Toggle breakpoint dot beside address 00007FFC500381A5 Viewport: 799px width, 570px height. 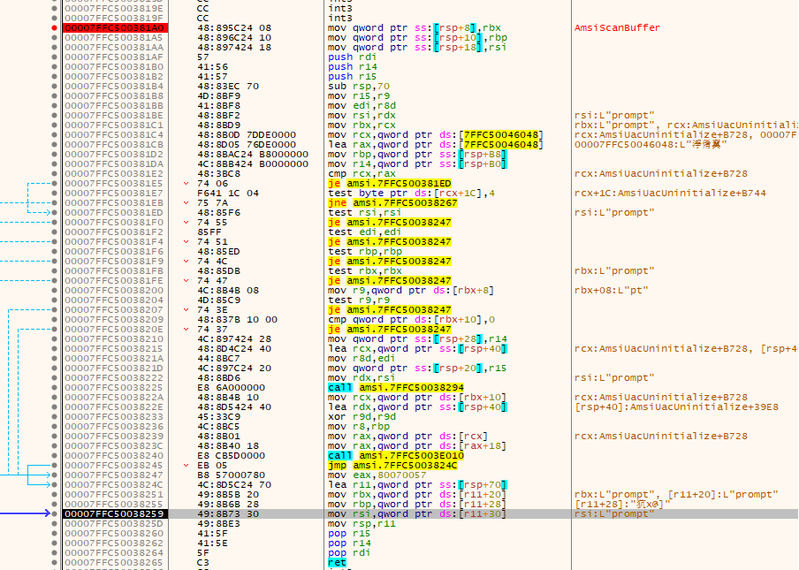pos(55,38)
